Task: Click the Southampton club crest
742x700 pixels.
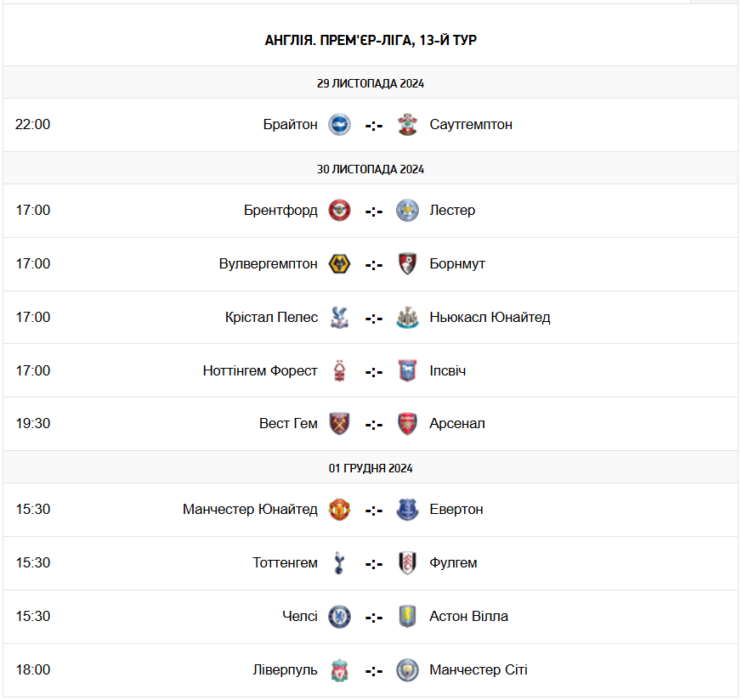Action: point(407,125)
